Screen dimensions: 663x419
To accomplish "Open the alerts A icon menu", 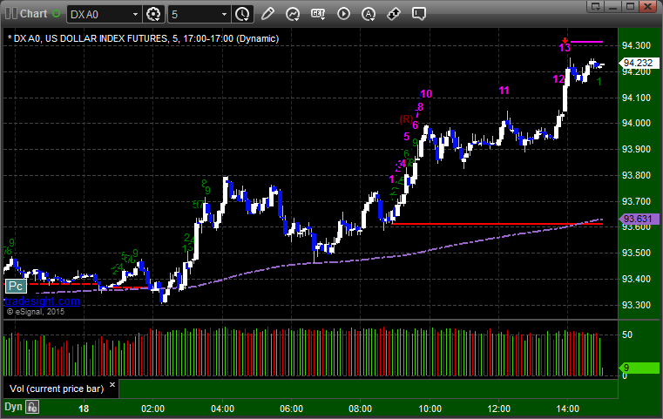I will click(369, 14).
